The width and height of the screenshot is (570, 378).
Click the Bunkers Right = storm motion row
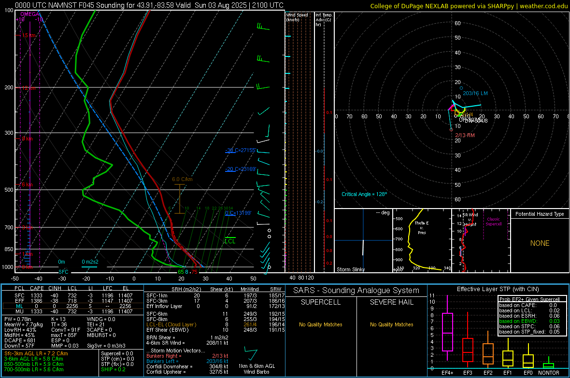pyautogui.click(x=187, y=356)
